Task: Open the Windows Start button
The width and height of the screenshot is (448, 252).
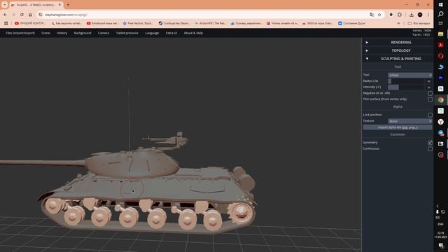Action: tap(440, 5)
